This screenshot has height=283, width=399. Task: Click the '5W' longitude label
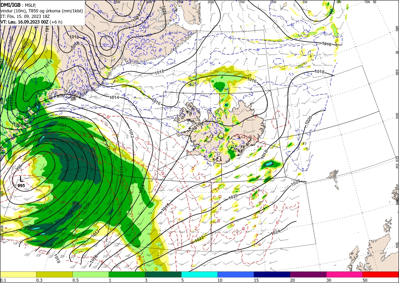pyautogui.click(x=305, y=2)
